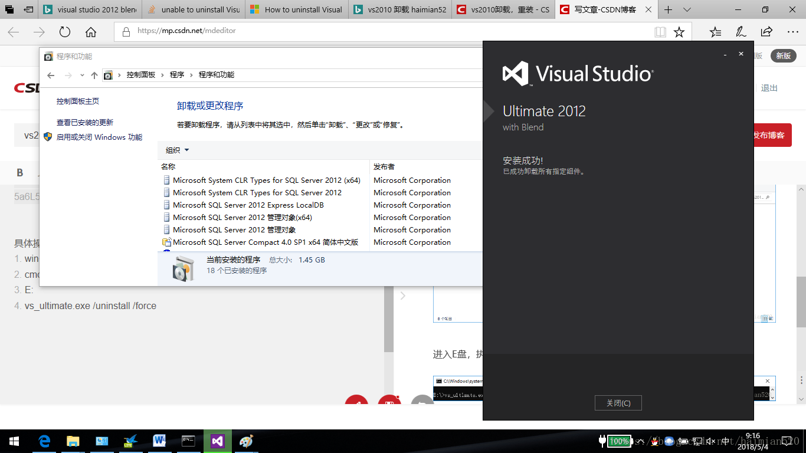Go back in 程序和功能 window
This screenshot has width=806, height=453.
click(x=51, y=75)
